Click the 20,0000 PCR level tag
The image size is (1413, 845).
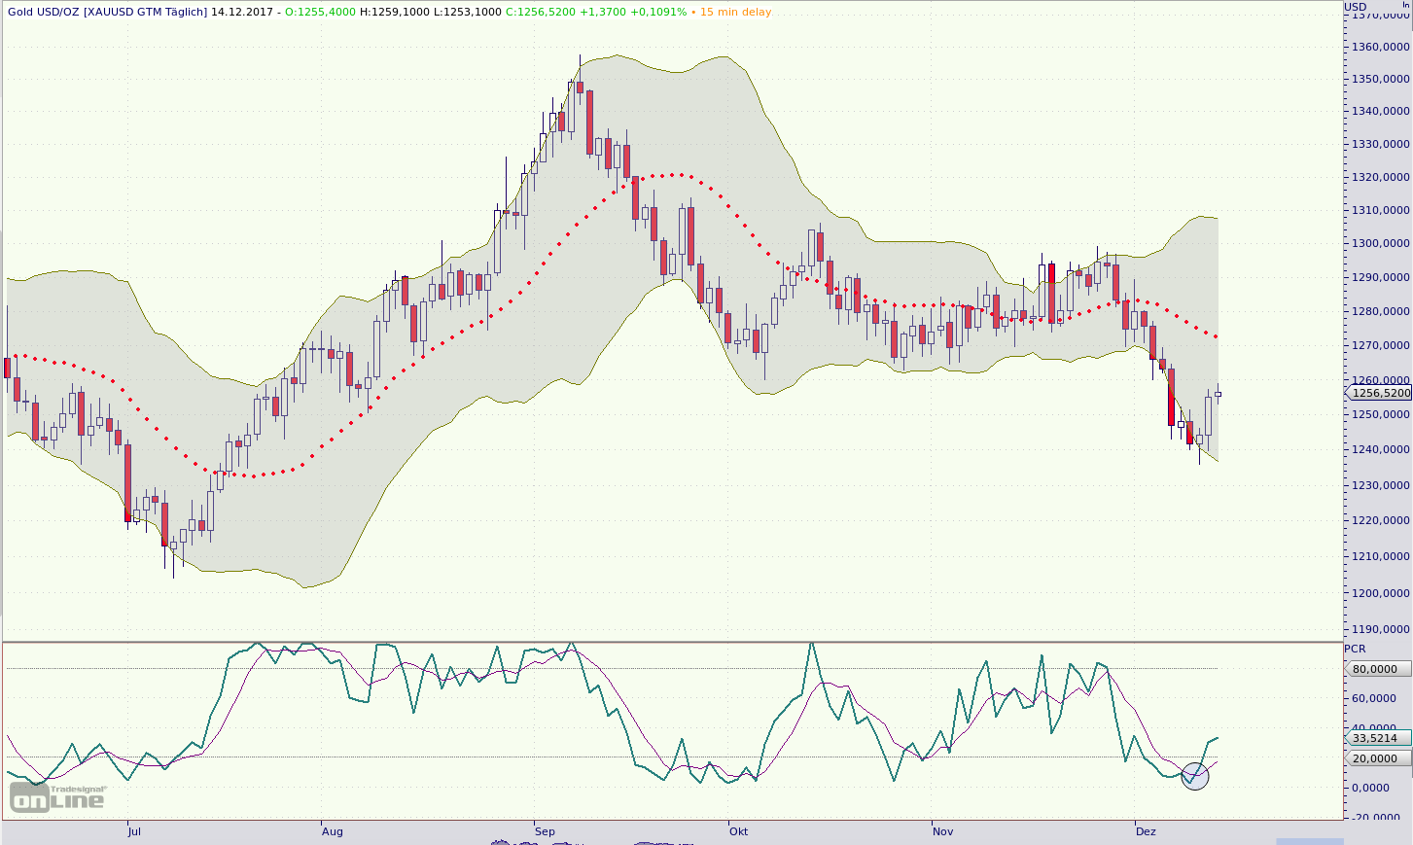(1379, 758)
